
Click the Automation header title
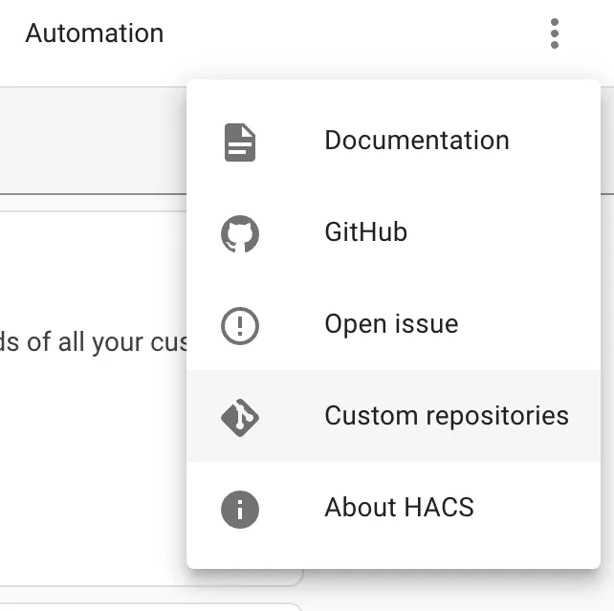[x=95, y=33]
